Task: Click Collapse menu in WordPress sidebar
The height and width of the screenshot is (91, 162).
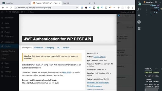Action: coord(10,76)
